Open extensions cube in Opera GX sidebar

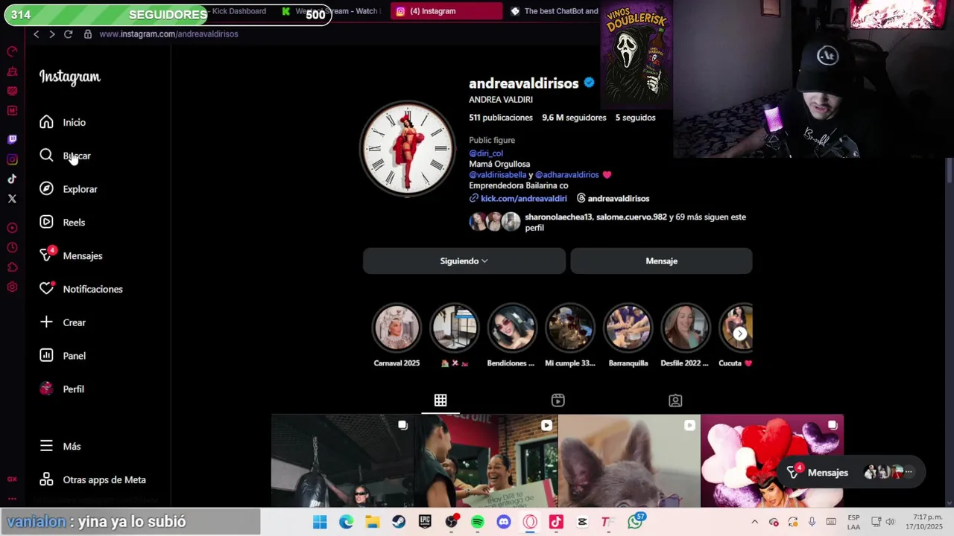coord(12,267)
